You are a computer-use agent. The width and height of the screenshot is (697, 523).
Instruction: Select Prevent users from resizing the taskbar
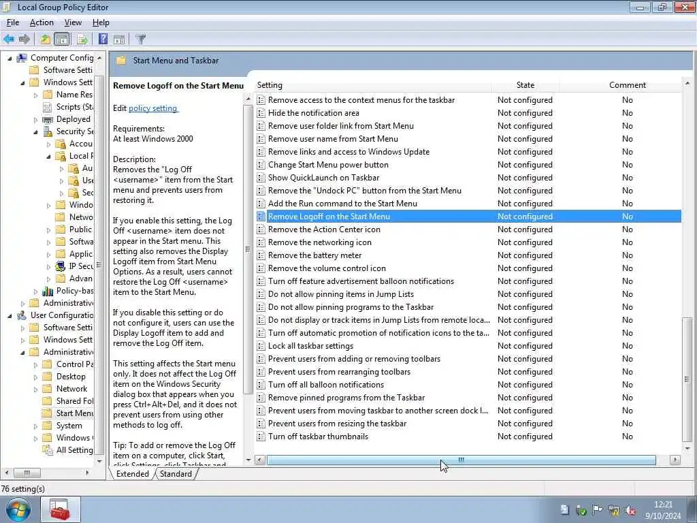click(468, 424)
